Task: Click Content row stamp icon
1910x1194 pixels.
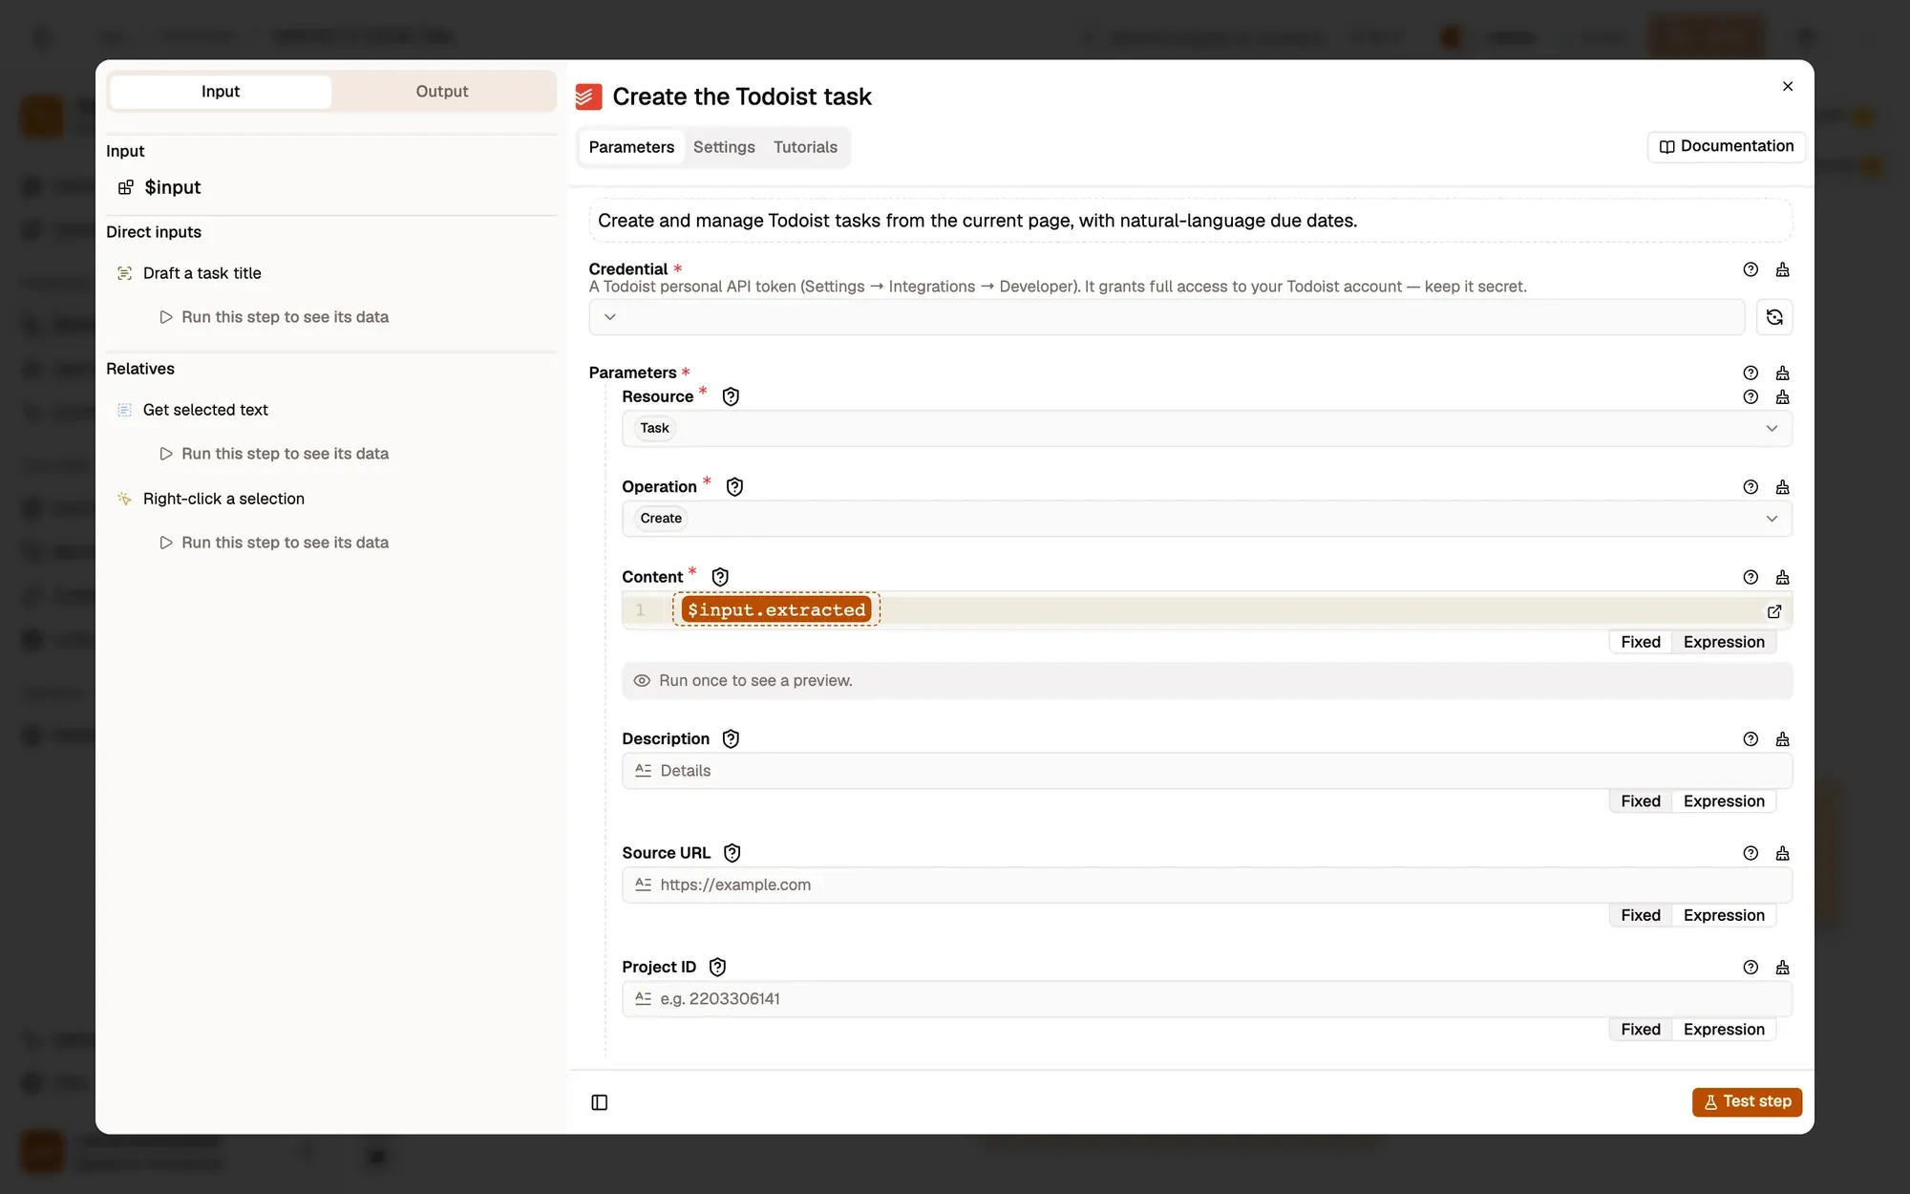Action: click(x=1782, y=577)
